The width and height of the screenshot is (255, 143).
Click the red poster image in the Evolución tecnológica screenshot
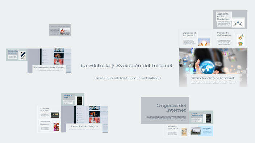click(95, 120)
